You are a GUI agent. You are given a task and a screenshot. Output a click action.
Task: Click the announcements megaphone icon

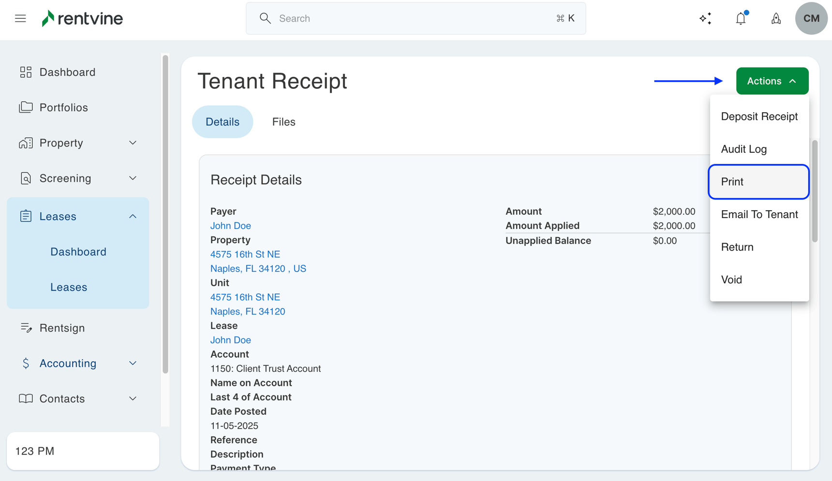(775, 18)
